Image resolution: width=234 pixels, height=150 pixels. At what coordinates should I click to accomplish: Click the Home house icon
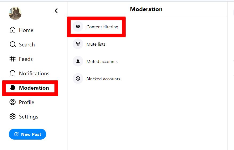tap(13, 30)
